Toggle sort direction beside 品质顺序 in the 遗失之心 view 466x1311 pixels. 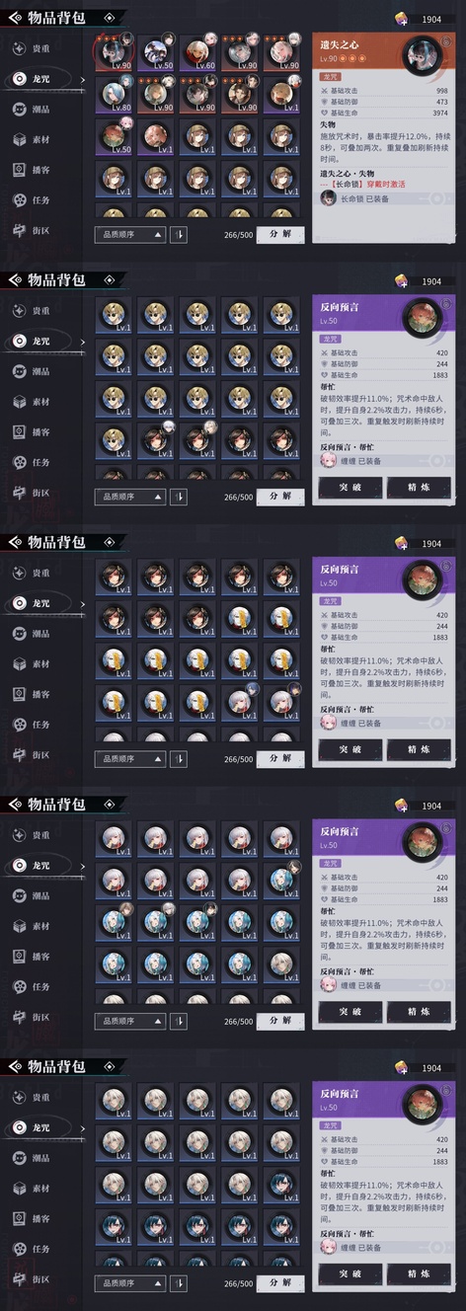click(x=178, y=235)
